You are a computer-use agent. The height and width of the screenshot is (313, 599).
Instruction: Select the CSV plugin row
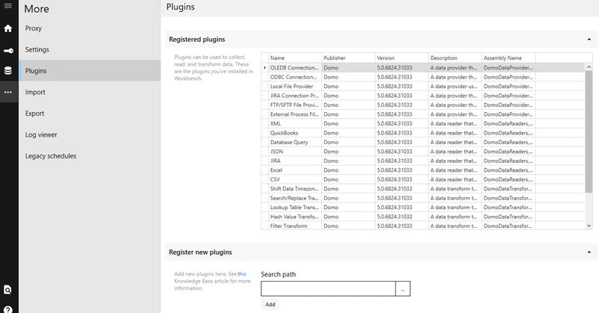coord(423,179)
